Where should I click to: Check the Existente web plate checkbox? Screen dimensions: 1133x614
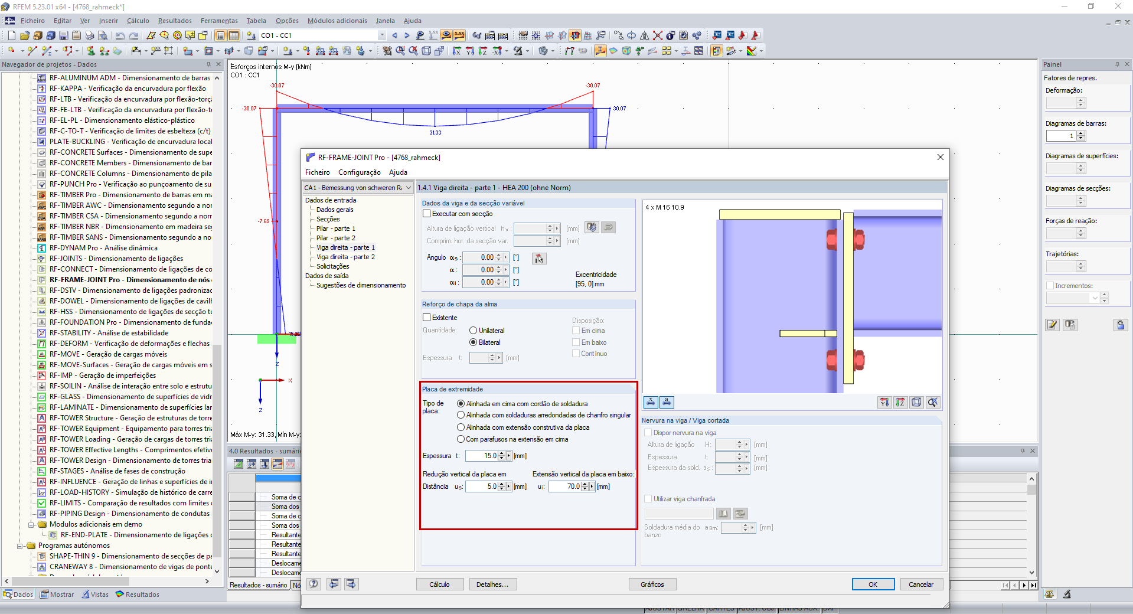coord(426,318)
